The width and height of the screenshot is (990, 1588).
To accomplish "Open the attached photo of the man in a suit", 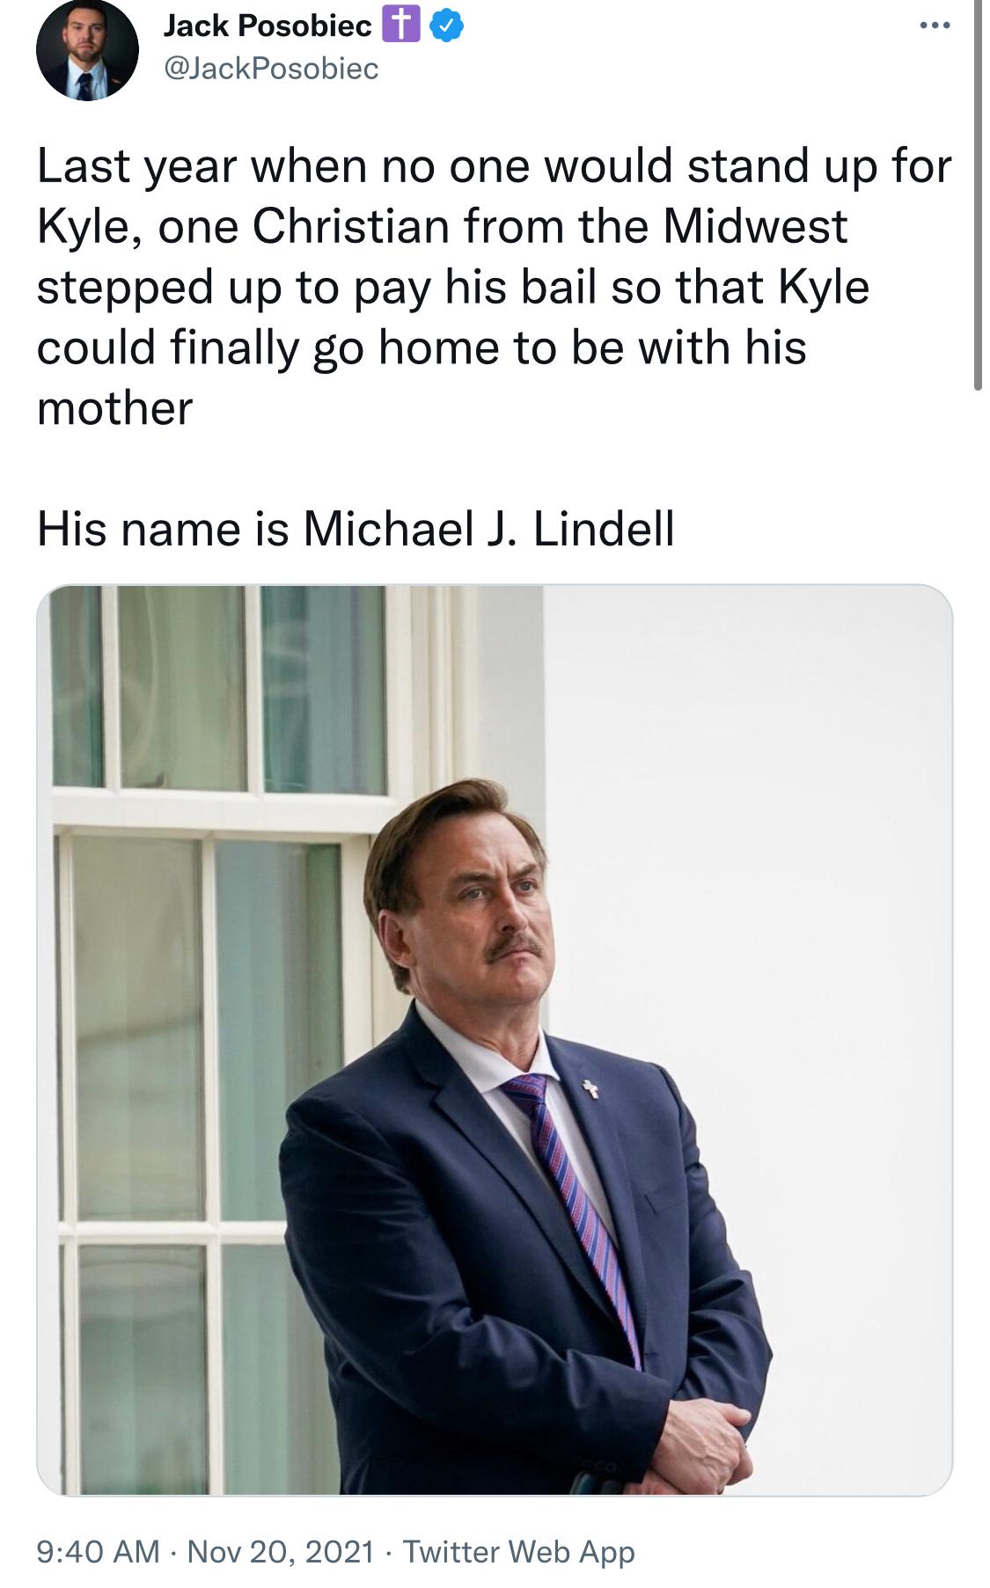I will click(495, 1040).
